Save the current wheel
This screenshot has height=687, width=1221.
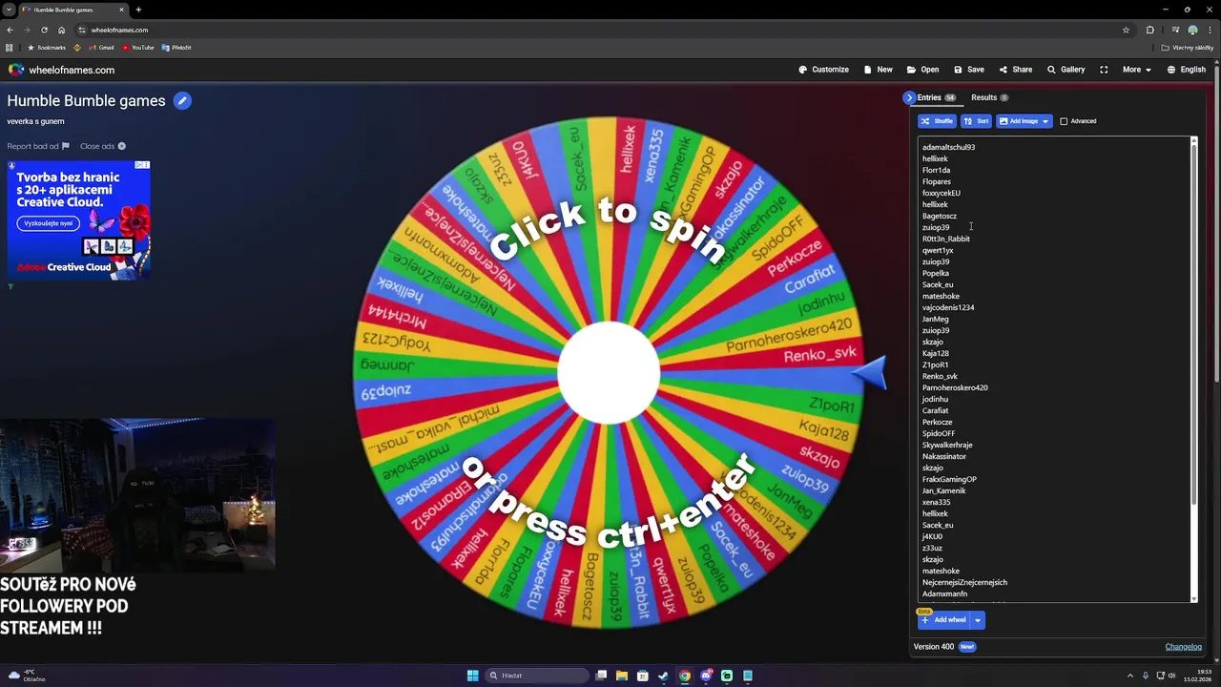(x=969, y=70)
